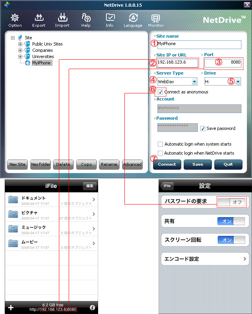Tap the ドキュメント folder icon in iFile

(13, 199)
